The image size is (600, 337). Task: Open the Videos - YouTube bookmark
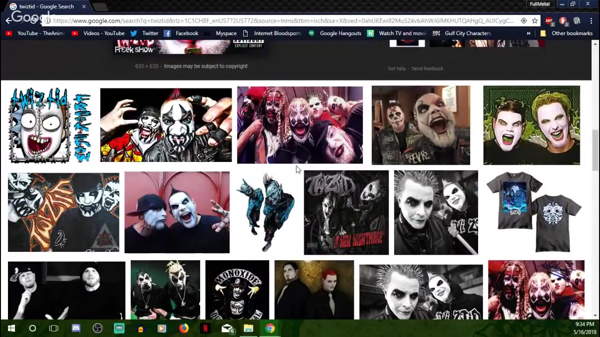[x=98, y=33]
